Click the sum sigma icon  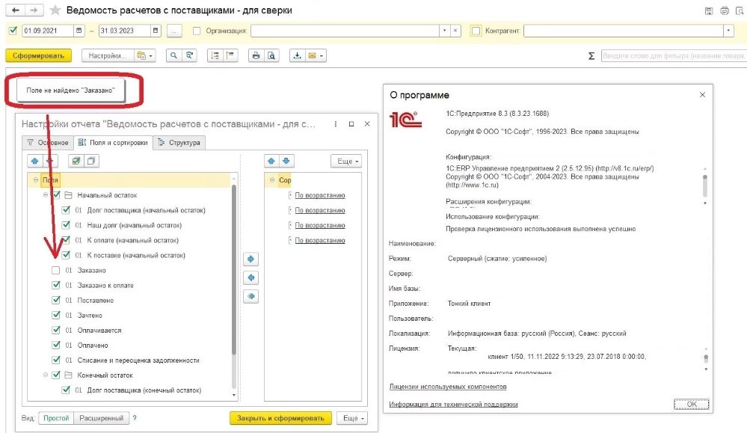click(591, 56)
